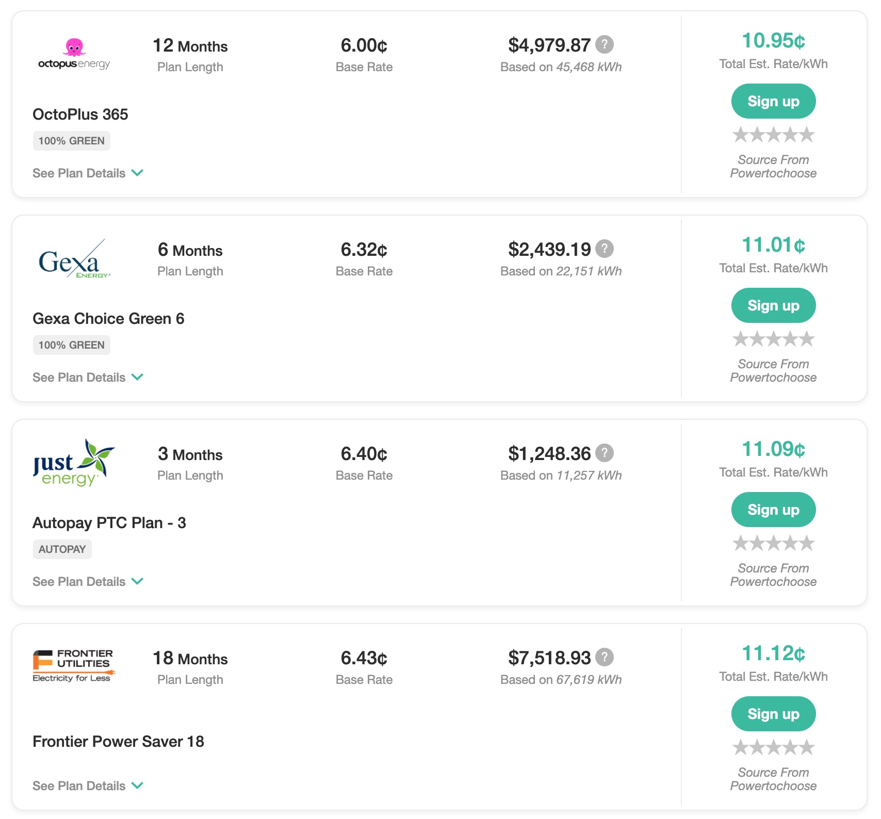Click the star rating on the OctoPlus 365 plan
This screenshot has height=819, width=881.
point(773,135)
